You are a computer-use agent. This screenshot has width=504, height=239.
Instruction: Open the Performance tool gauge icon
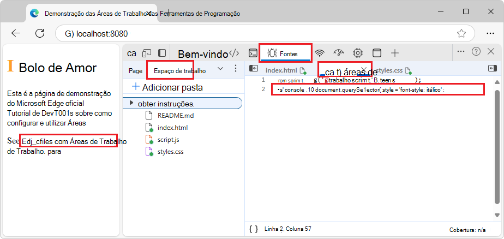[x=339, y=53]
